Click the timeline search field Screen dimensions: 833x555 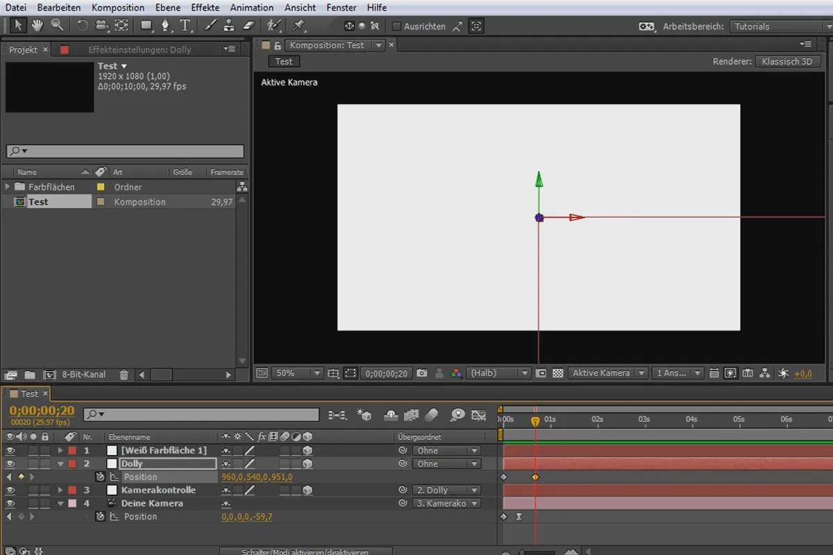tap(201, 414)
